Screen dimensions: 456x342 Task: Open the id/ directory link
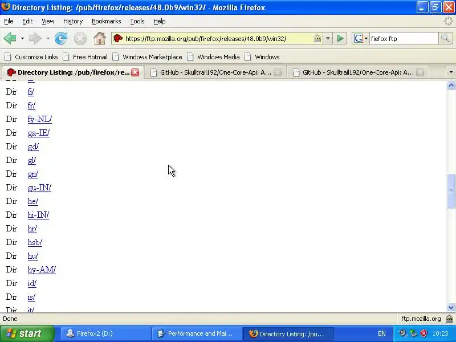click(32, 283)
